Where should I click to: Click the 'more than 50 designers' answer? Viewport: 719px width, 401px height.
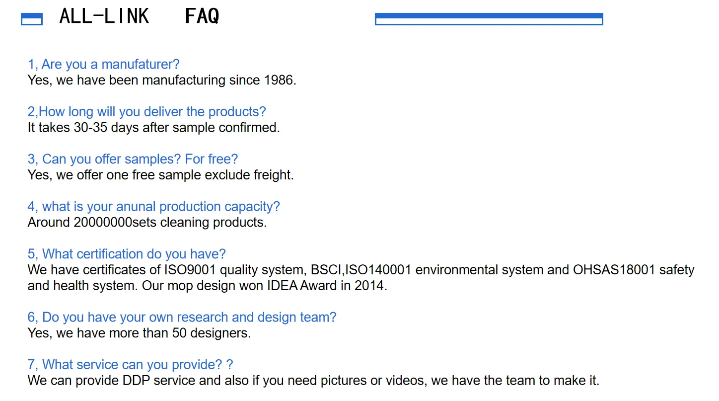[x=139, y=333]
